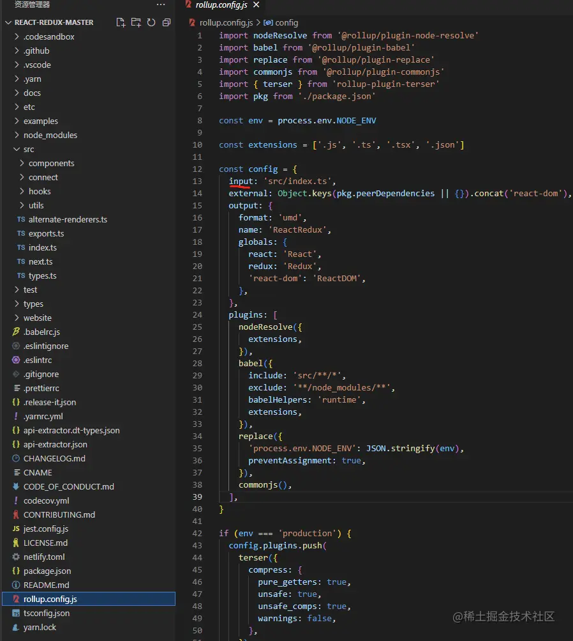Open types.ts file
573x641 pixels.
(43, 275)
